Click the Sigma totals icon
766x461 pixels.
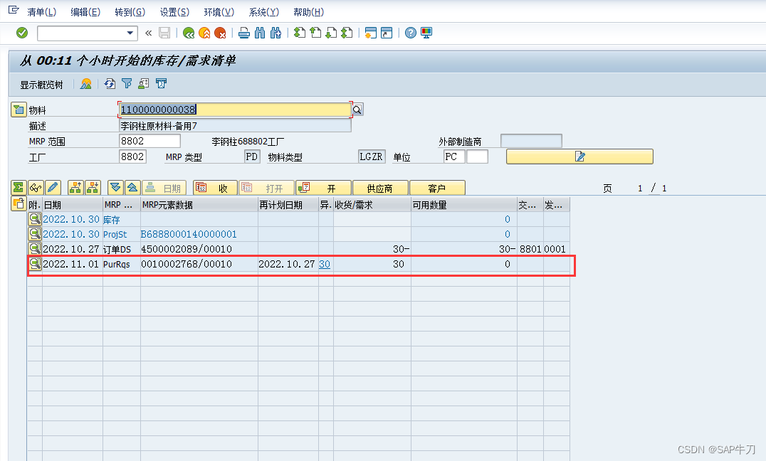[18, 188]
